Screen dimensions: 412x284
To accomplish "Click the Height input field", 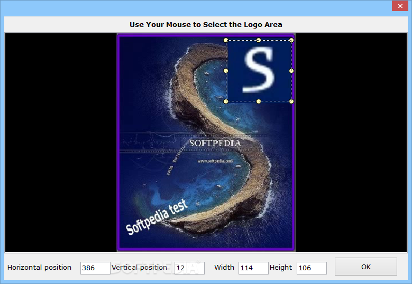I will (x=312, y=268).
